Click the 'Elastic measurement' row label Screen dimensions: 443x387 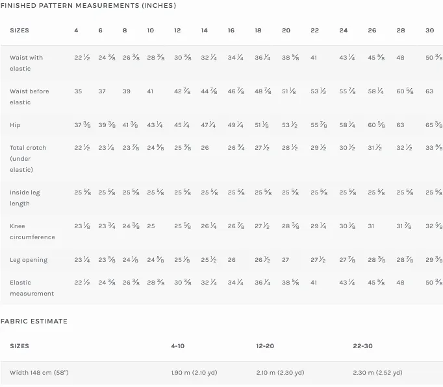(x=32, y=288)
